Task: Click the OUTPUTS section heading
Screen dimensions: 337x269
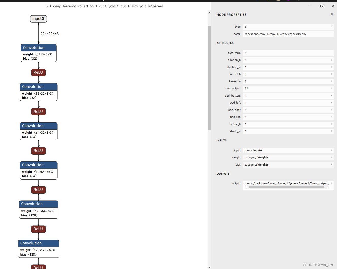Action: click(223, 174)
